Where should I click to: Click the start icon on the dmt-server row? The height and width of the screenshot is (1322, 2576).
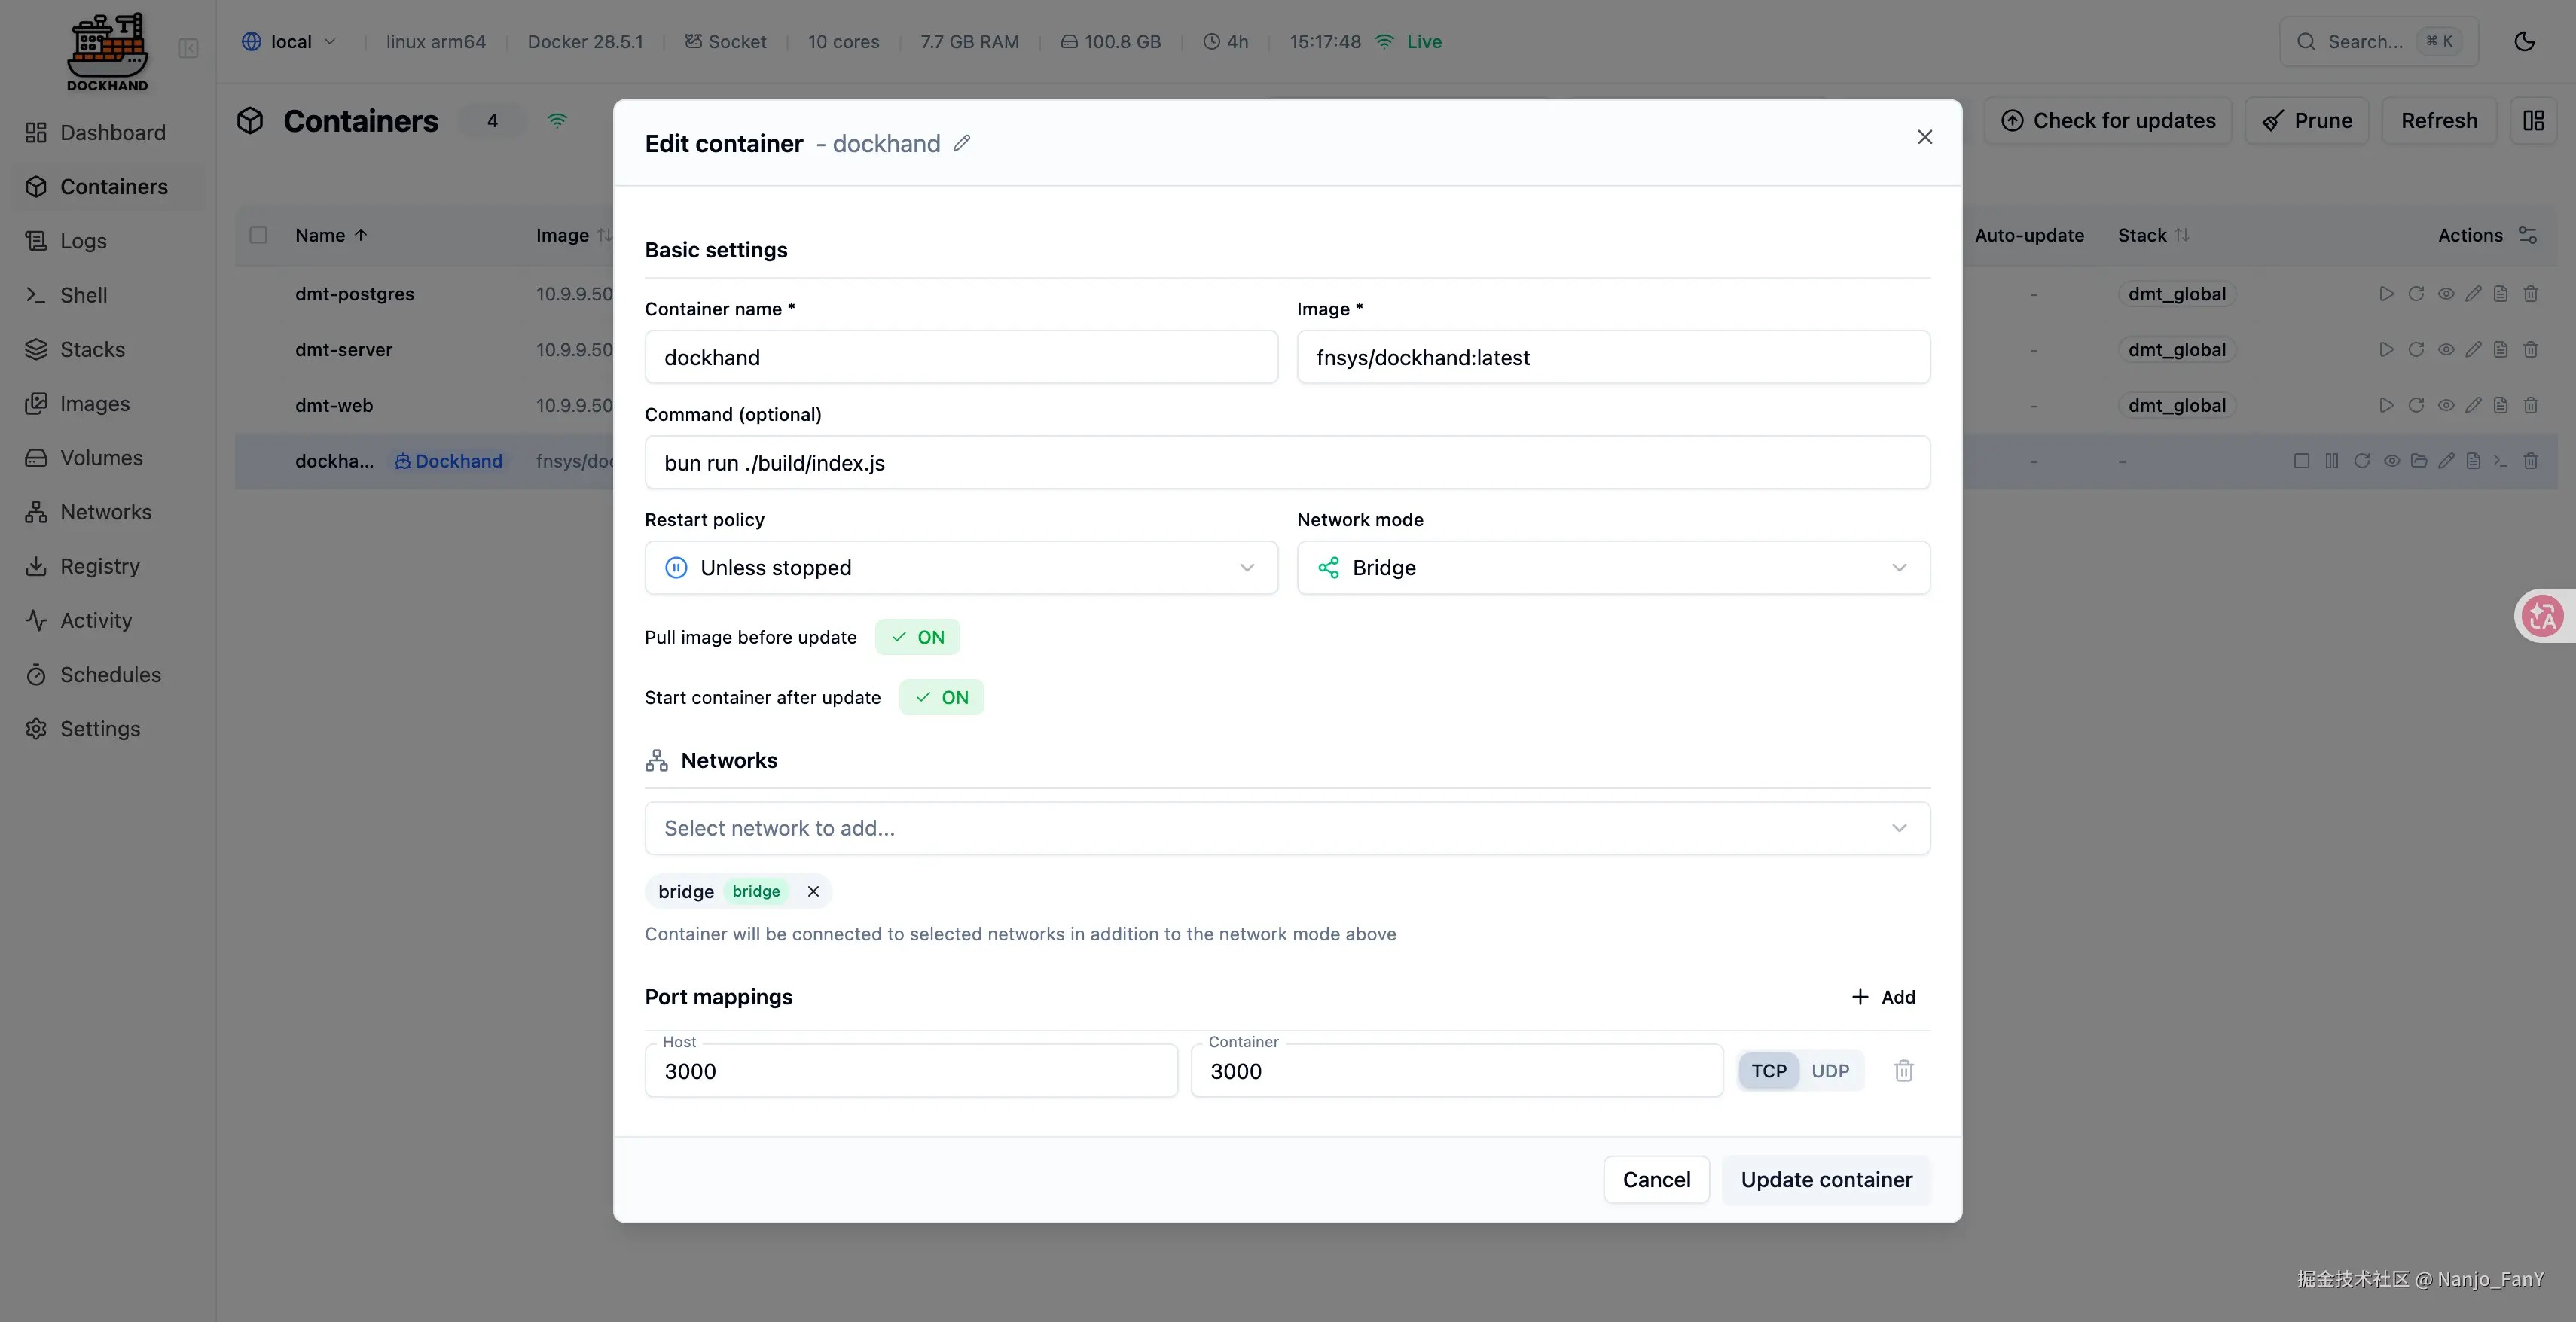(2386, 350)
